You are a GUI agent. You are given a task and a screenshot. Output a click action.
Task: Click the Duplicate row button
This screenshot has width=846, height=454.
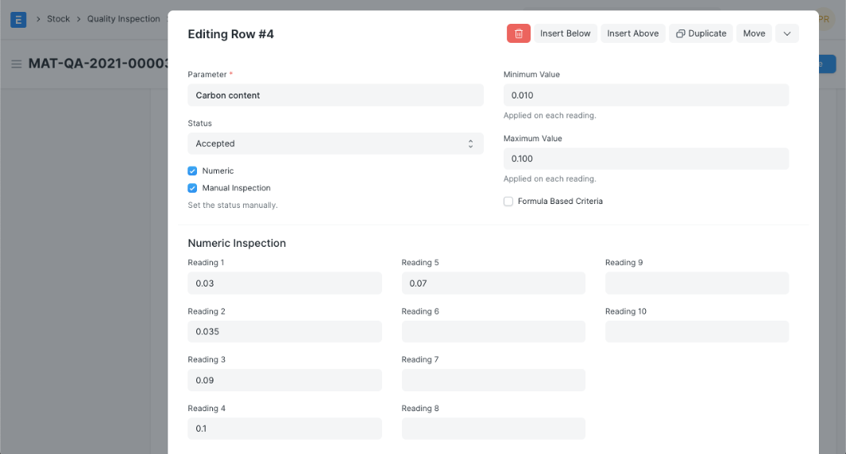(701, 33)
